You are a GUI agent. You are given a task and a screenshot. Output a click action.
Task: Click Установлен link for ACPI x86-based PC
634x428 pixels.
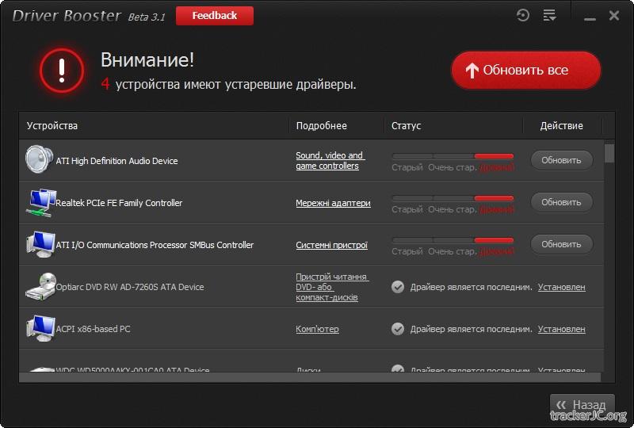pos(561,329)
